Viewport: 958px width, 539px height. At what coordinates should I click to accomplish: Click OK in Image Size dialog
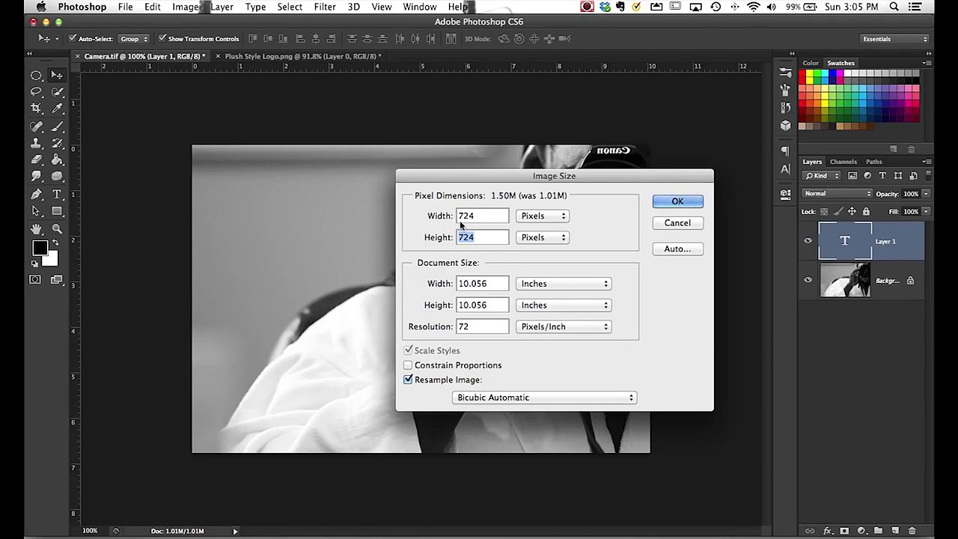pyautogui.click(x=677, y=201)
